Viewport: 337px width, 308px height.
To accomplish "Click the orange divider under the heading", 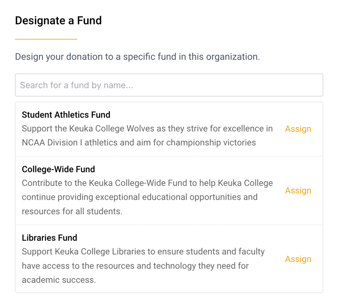I will [46, 39].
